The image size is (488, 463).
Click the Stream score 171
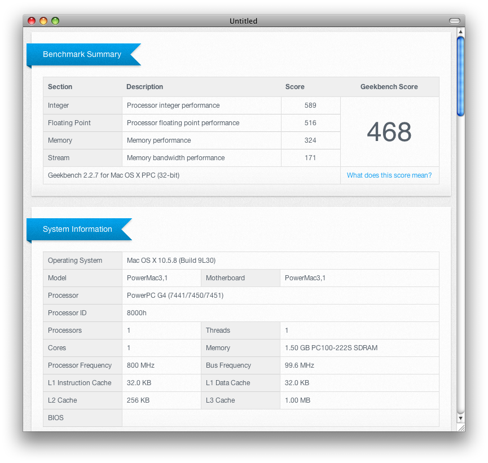coord(310,158)
